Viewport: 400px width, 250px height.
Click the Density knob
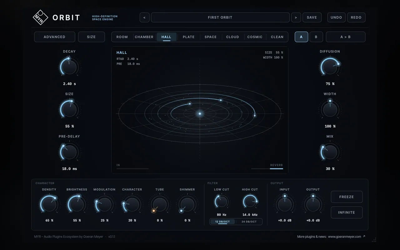pos(49,204)
